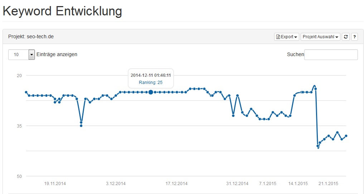Click the 21.1.2015 x-axis date label
364x194 pixels.
(x=329, y=184)
